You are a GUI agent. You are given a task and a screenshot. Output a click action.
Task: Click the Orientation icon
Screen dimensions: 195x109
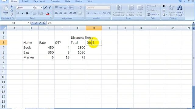(70, 8)
